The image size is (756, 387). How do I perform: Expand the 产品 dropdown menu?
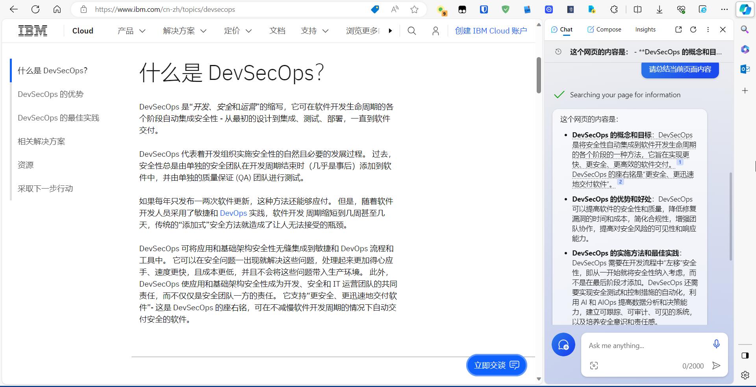(132, 31)
